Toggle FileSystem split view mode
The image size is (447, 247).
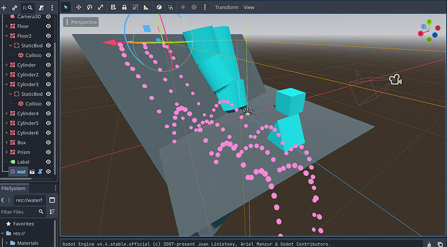pyautogui.click(x=52, y=200)
